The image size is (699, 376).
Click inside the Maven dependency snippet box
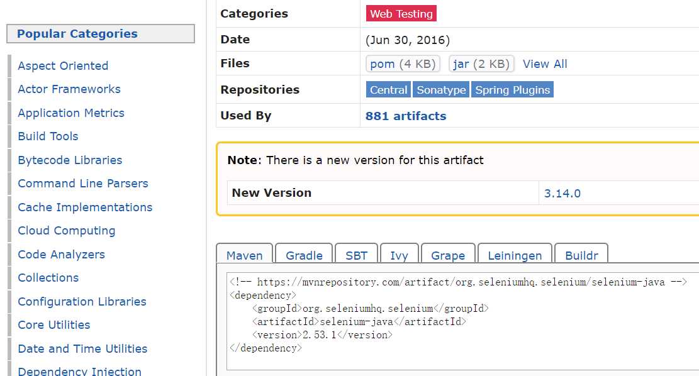[462, 321]
